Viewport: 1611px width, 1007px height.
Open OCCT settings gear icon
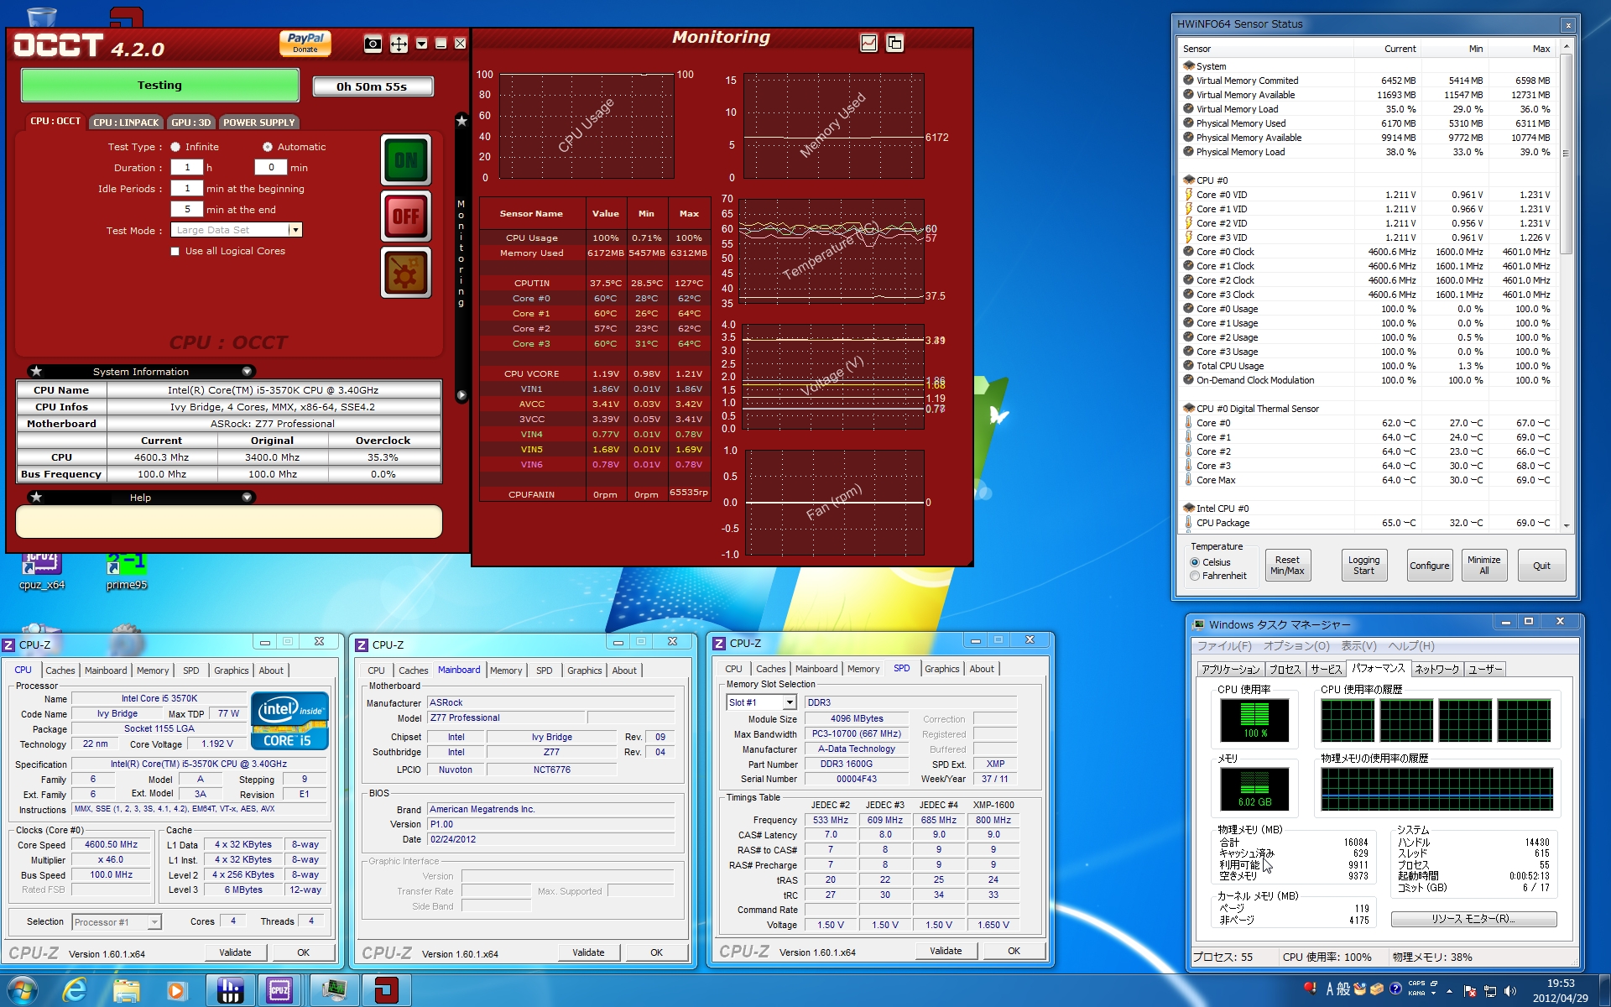coord(406,272)
